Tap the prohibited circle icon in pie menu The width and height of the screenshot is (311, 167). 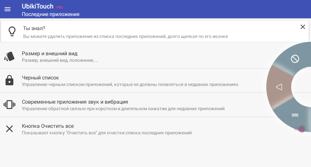[x=295, y=59]
